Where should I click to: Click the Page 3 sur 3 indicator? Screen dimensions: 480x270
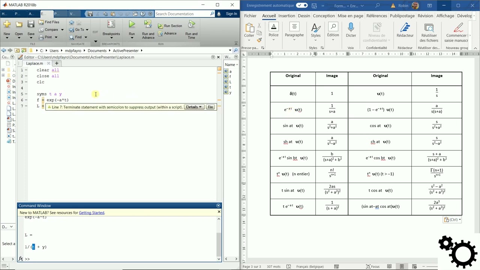252,267
